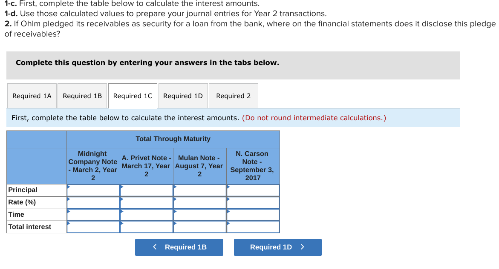Select the Time input for N. Carson Note
The image size is (499, 269).
point(253,215)
